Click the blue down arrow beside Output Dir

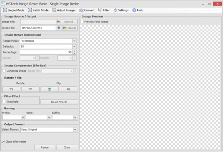pyautogui.click(x=59, y=28)
